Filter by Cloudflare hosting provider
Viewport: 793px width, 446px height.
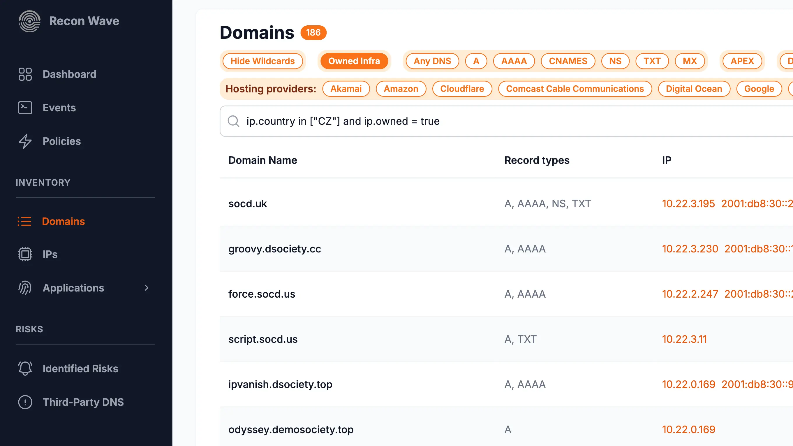click(x=462, y=89)
